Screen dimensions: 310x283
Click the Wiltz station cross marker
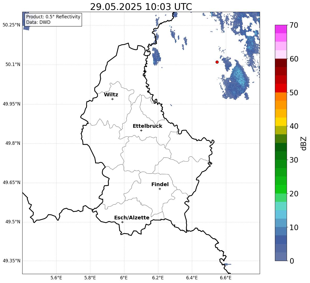(x=113, y=99)
